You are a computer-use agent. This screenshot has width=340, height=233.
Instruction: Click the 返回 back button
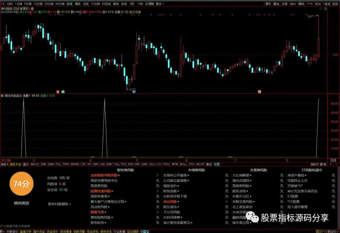point(335,4)
